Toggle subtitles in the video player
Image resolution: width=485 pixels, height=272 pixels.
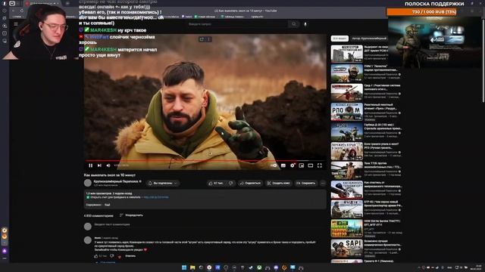(283, 165)
